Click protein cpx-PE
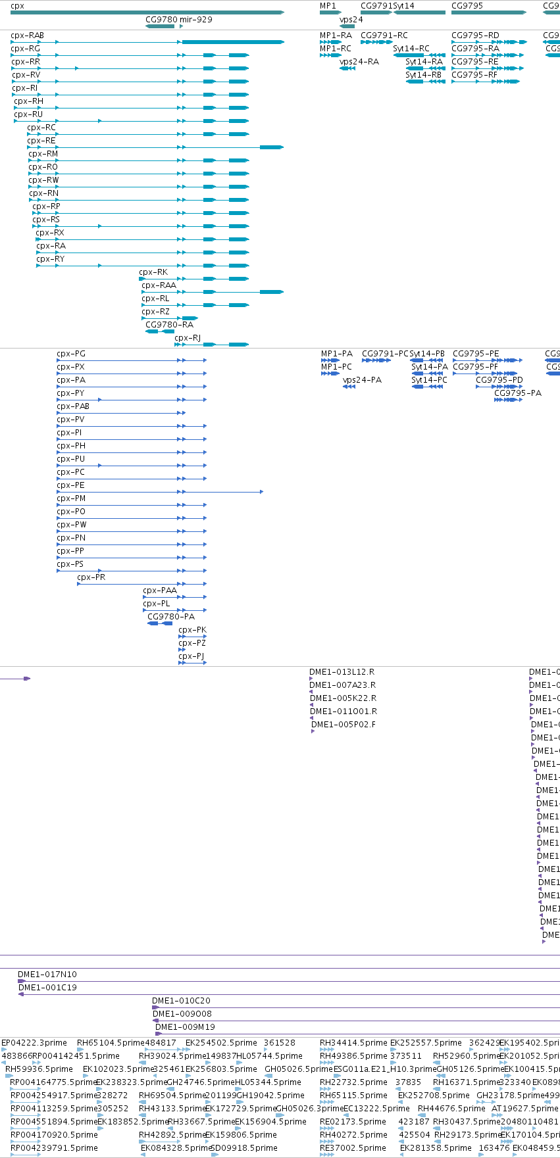560x1158 pixels. (70, 485)
